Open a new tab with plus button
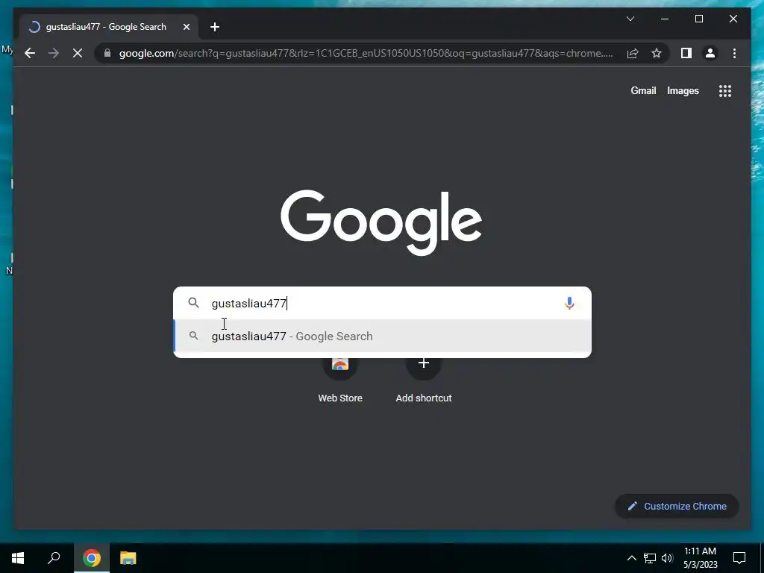The image size is (764, 573). pyautogui.click(x=215, y=27)
